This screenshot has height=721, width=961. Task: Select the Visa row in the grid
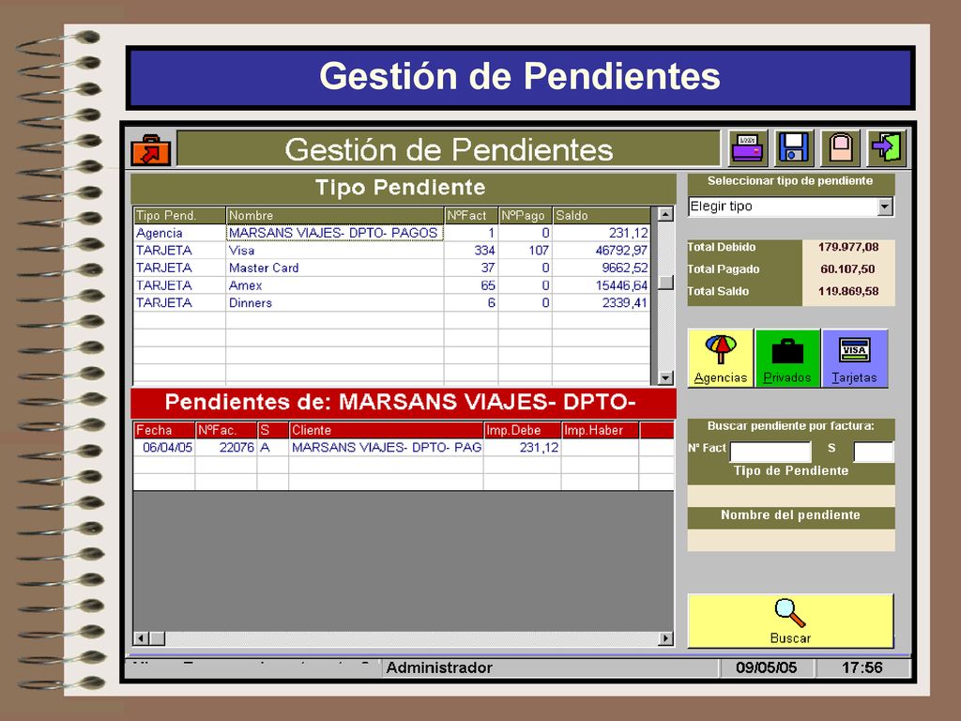point(391,250)
